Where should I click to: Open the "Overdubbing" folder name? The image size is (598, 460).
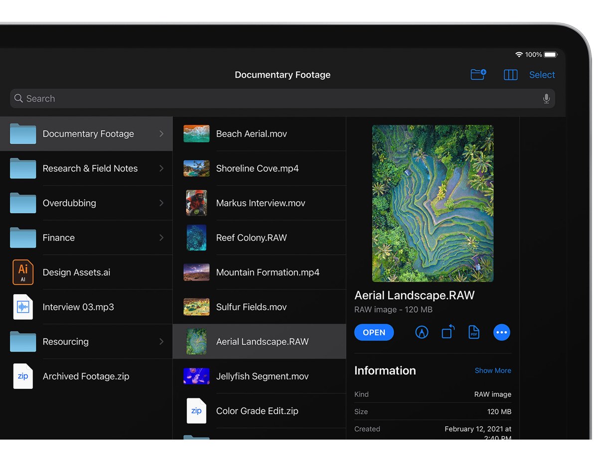pyautogui.click(x=69, y=203)
